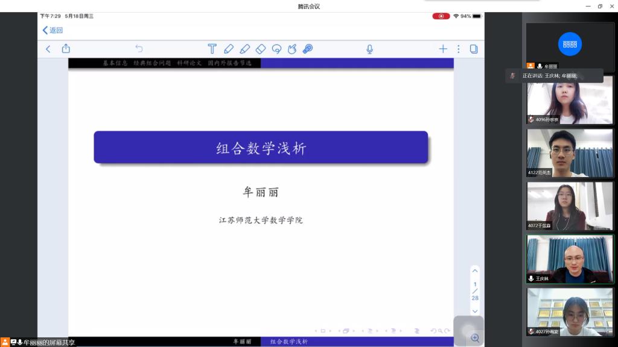Viewport: 618px width, 347px height.
Task: Toggle the microphone recording icon
Action: coord(369,49)
